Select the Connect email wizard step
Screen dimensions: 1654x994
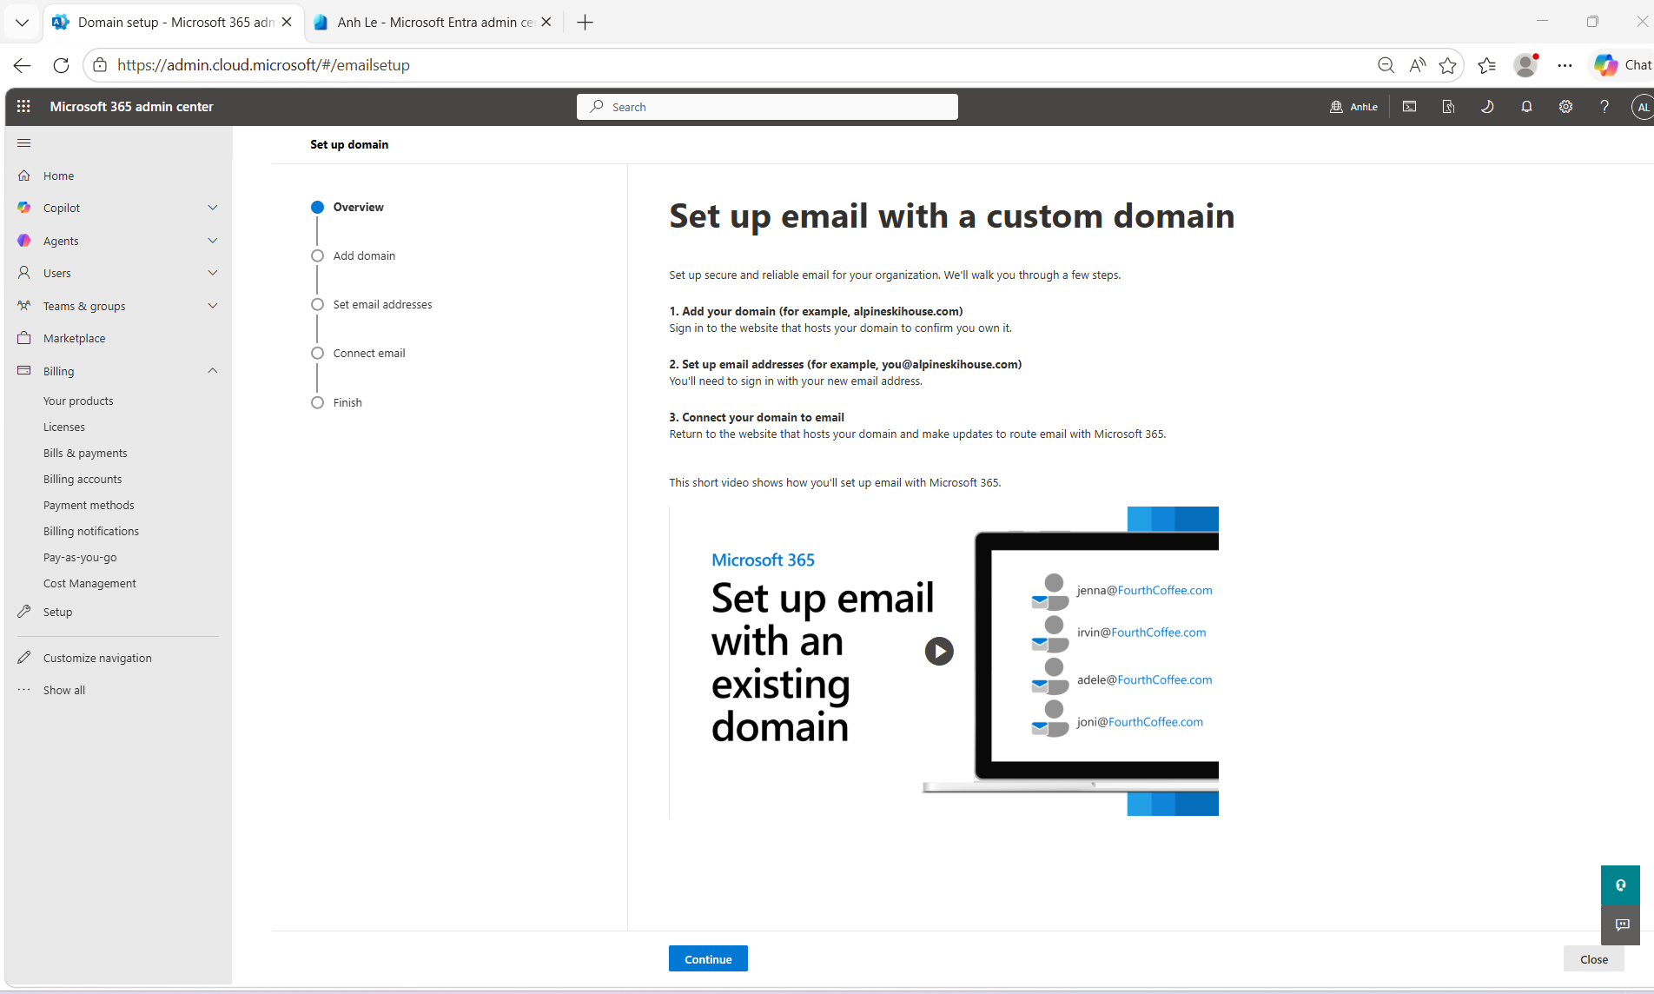pyautogui.click(x=359, y=353)
